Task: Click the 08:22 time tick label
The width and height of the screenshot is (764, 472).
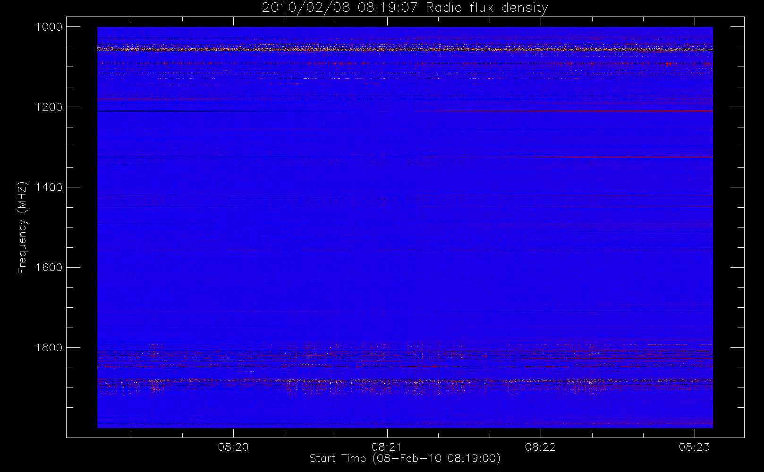Action: 541,447
